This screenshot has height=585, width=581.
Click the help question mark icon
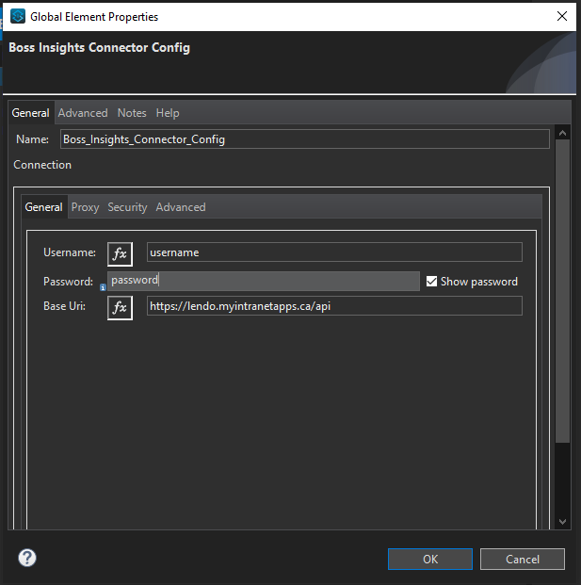click(x=27, y=558)
